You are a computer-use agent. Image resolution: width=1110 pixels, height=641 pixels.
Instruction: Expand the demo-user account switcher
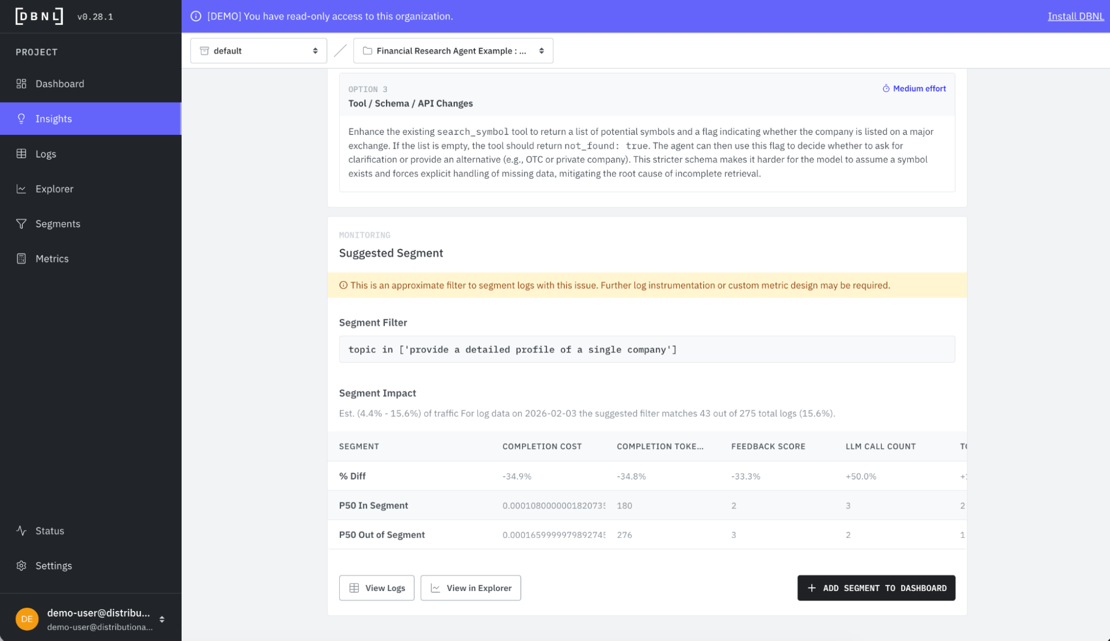click(x=162, y=619)
